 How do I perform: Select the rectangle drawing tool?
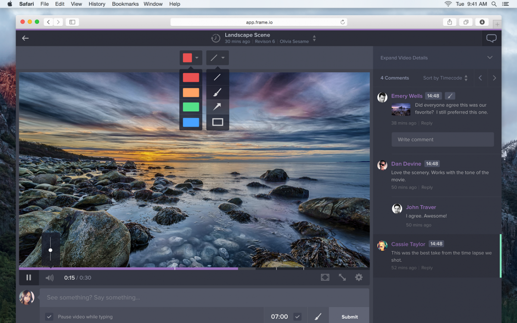pyautogui.click(x=218, y=122)
